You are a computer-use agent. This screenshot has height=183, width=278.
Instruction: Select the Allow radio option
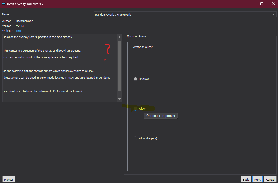pos(140,109)
